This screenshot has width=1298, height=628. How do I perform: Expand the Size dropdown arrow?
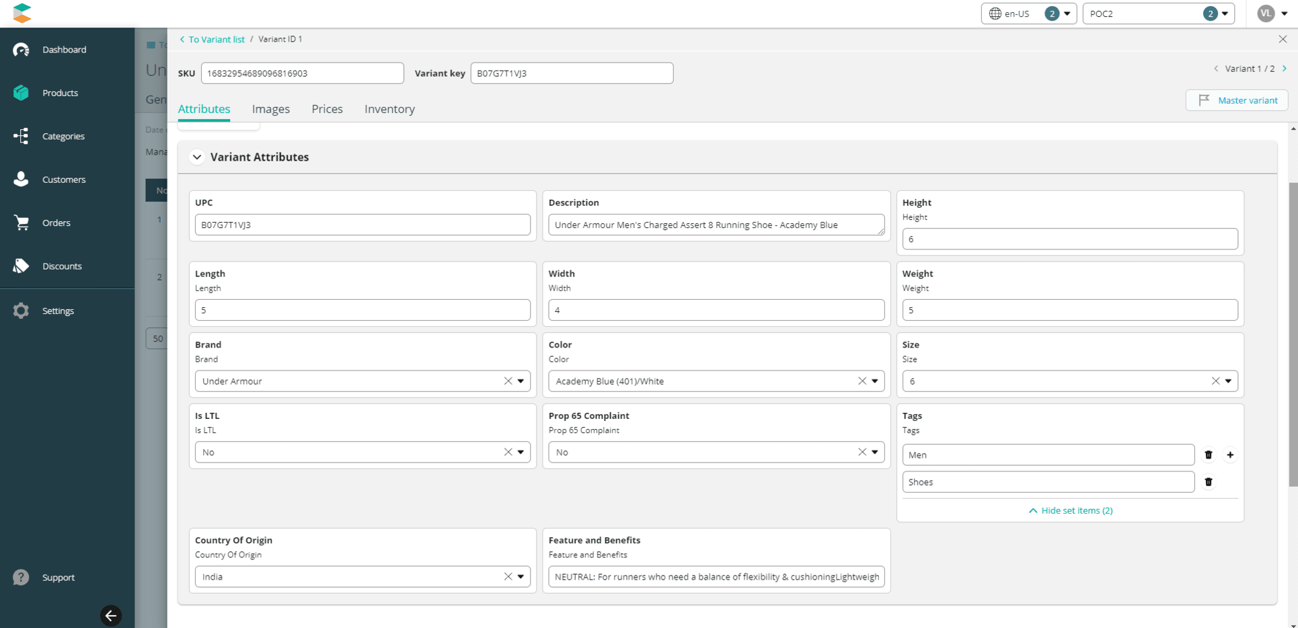[1228, 381]
